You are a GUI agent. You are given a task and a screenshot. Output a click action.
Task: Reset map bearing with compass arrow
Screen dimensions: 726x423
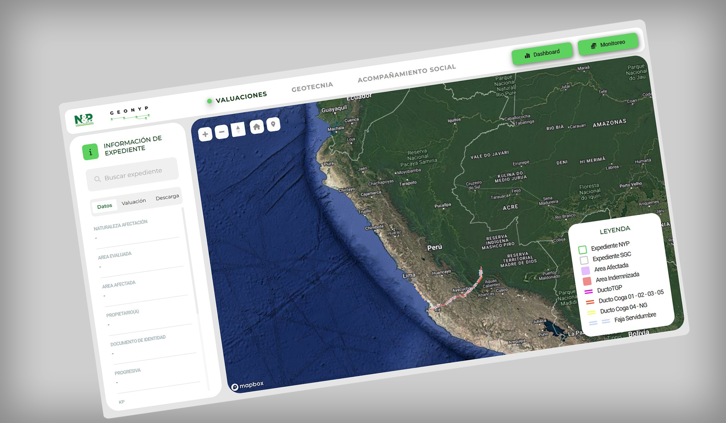tap(238, 129)
